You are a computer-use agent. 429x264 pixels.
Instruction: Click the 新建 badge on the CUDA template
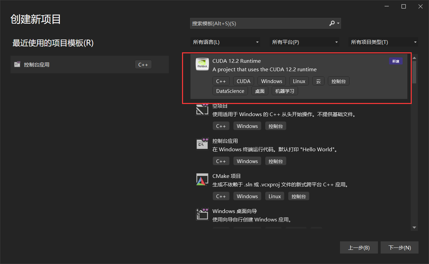click(x=396, y=61)
